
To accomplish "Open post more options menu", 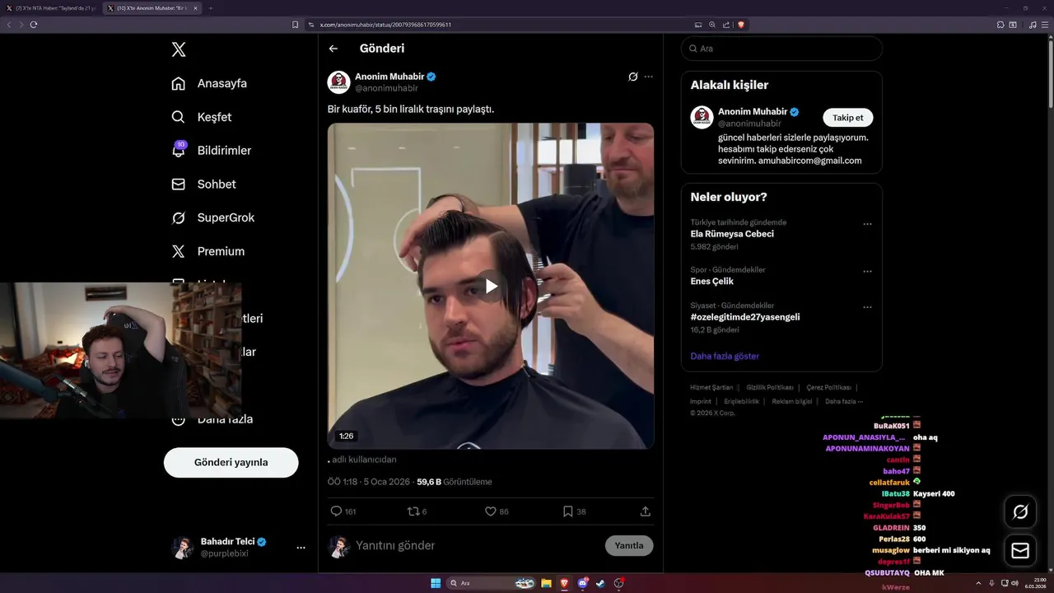I will (x=649, y=77).
